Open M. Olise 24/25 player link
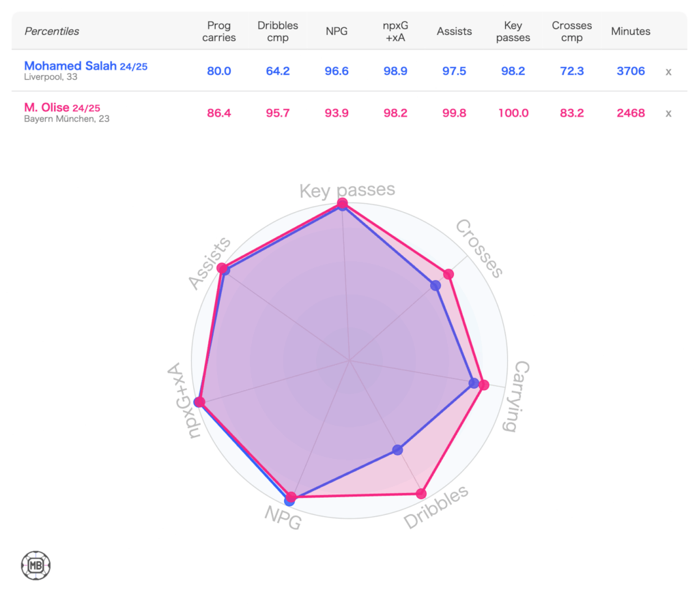 [x=62, y=108]
